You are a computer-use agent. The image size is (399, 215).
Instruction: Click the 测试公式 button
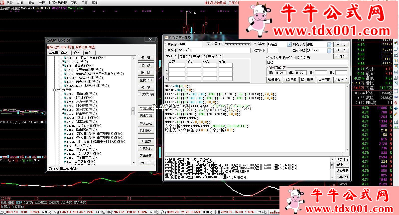tap(341, 80)
